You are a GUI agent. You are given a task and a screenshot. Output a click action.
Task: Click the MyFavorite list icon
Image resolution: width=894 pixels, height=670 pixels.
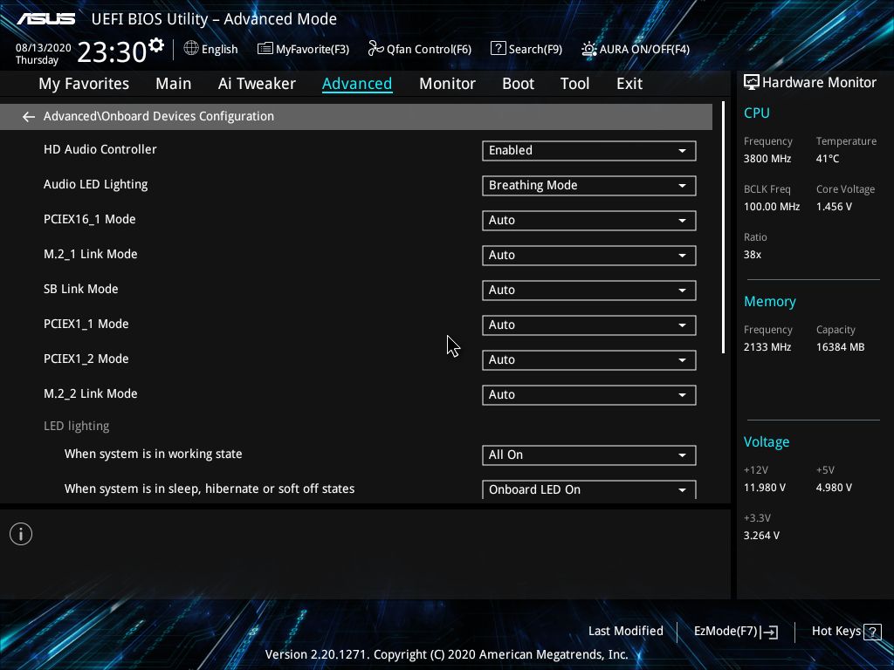265,49
